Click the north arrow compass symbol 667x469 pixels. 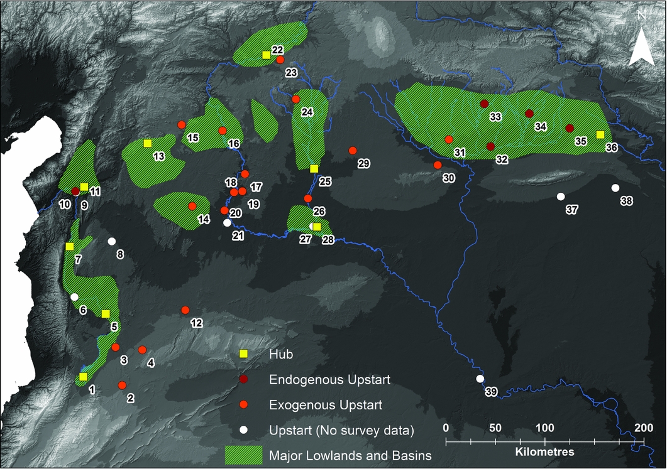coord(641,46)
